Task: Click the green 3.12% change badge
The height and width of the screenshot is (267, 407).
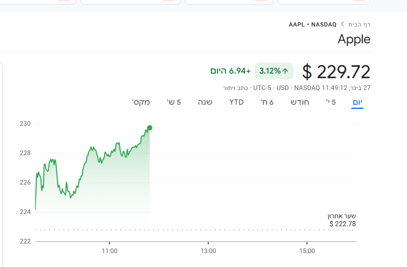Action: coord(274,71)
